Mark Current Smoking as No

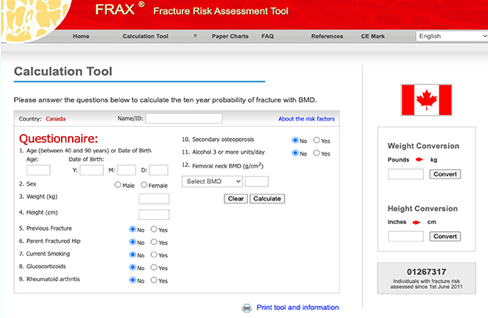tap(133, 255)
